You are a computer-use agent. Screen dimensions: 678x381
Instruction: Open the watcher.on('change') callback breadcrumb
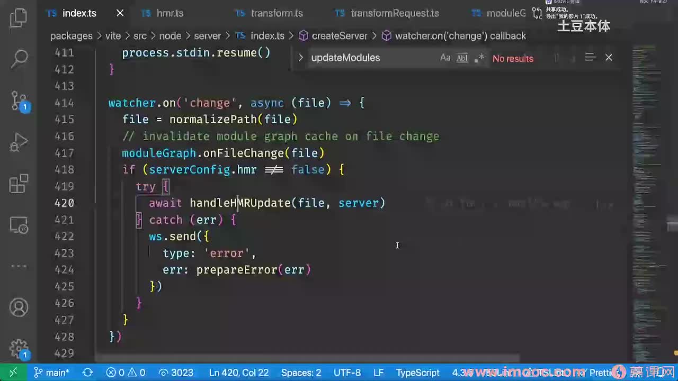click(x=460, y=36)
